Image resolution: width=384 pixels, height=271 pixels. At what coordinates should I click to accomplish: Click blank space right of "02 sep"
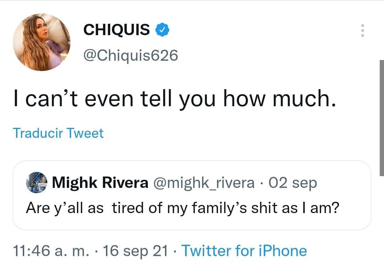[341, 183]
